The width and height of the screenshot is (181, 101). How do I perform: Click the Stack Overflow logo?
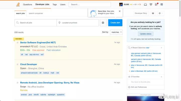18,5
